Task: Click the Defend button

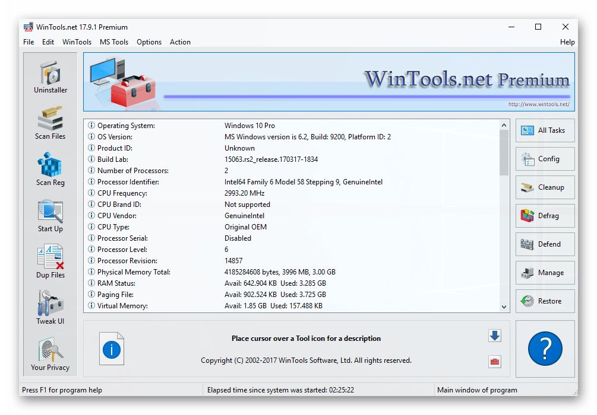Action: click(545, 244)
